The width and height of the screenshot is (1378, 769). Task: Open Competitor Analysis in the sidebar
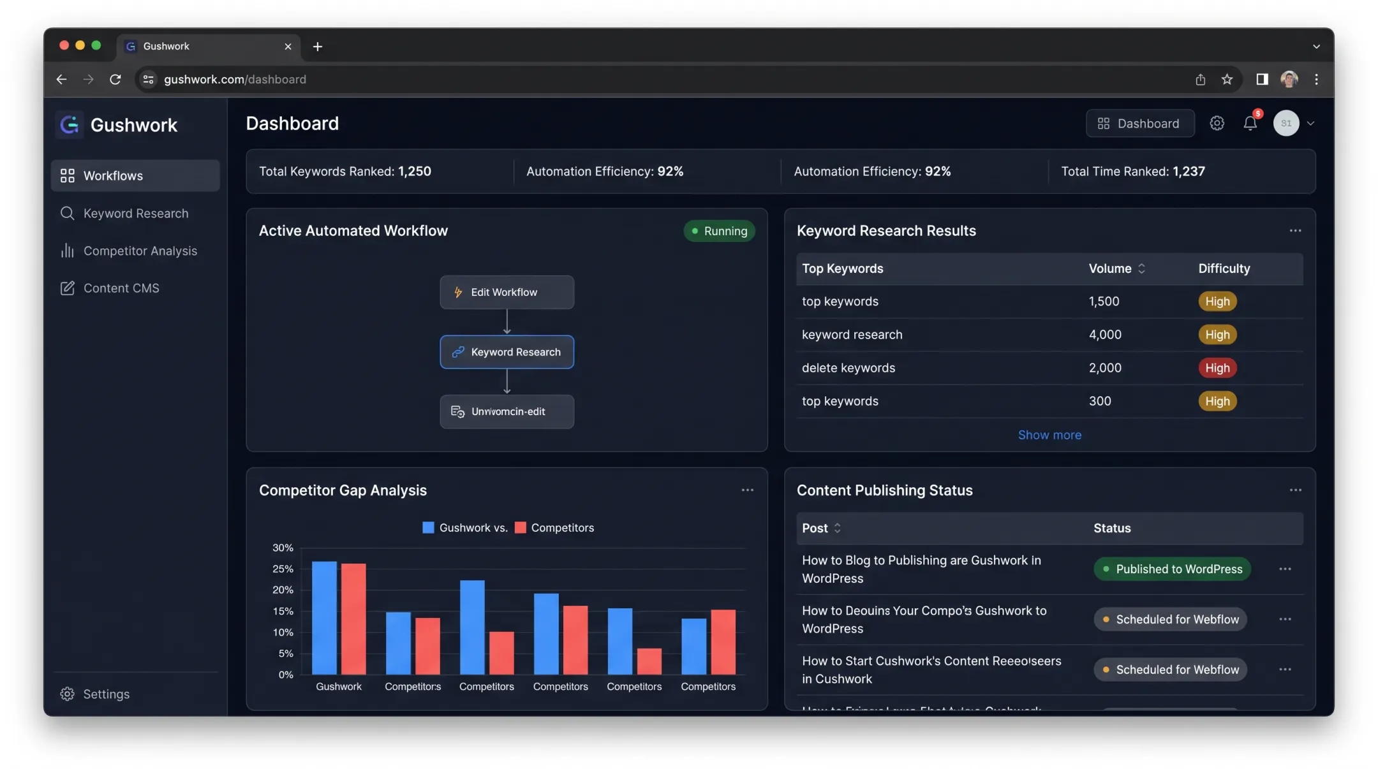135,251
